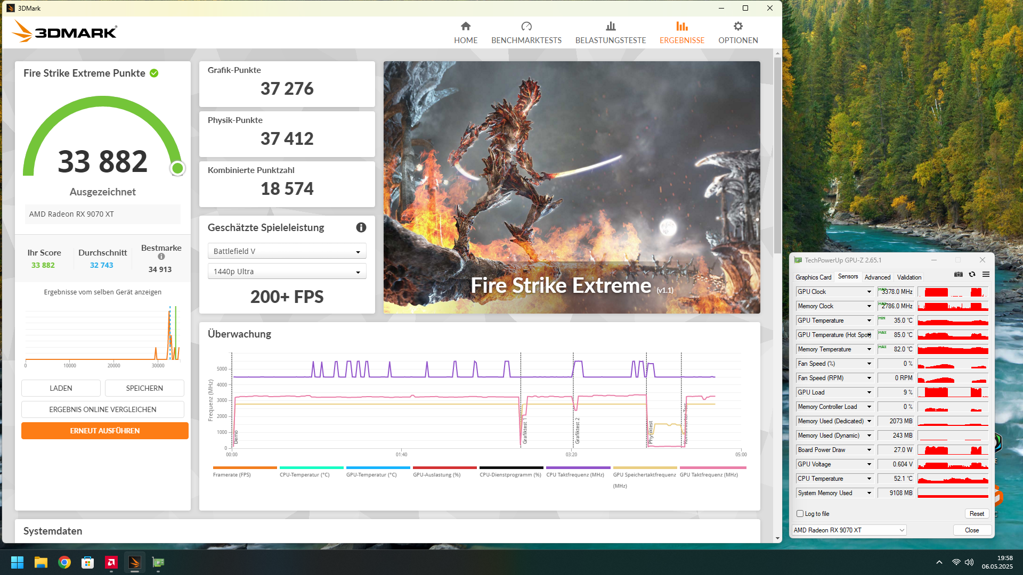Open the Home section via house icon

pyautogui.click(x=466, y=26)
